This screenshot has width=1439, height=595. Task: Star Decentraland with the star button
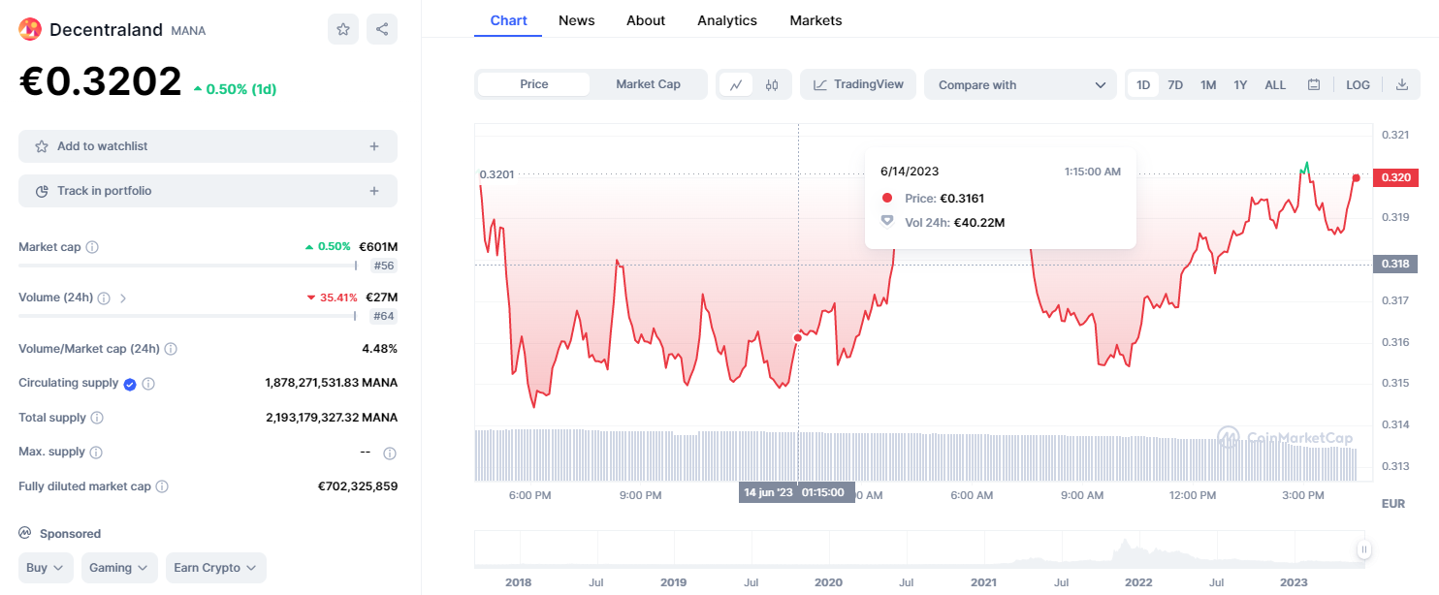tap(343, 29)
